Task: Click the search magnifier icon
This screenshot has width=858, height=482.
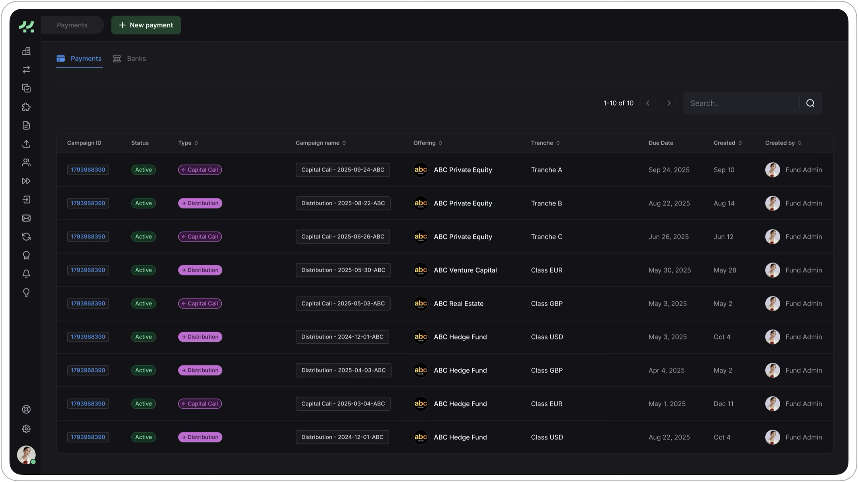Action: pos(810,103)
